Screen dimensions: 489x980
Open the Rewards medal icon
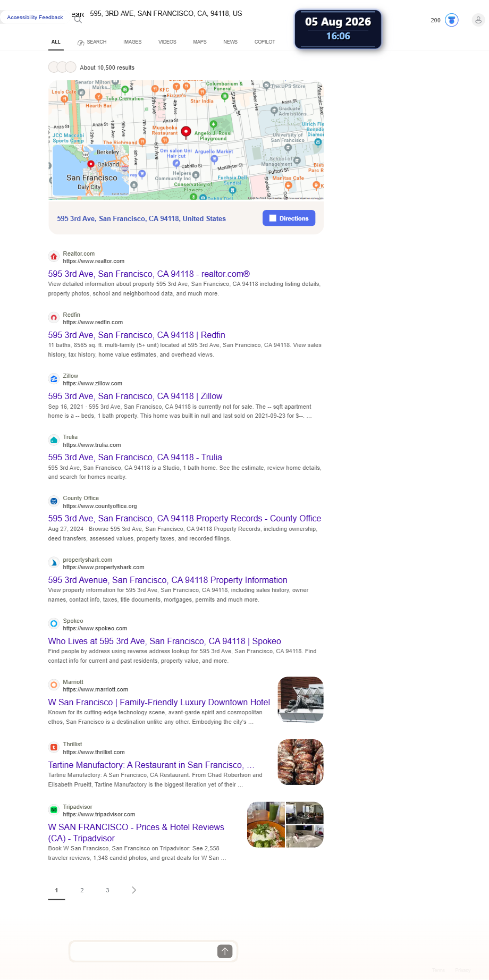pyautogui.click(x=452, y=20)
